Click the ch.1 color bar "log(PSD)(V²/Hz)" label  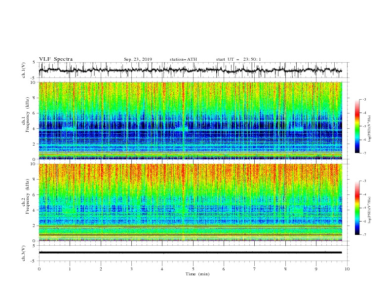point(369,129)
